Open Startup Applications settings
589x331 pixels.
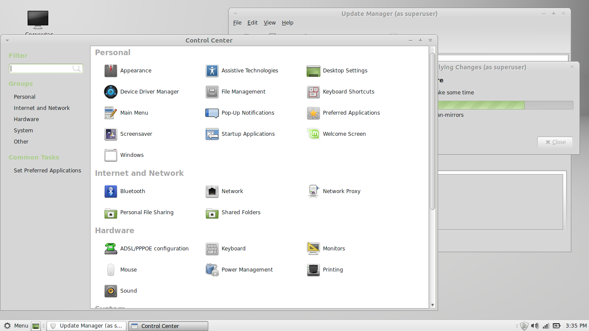tap(212, 134)
